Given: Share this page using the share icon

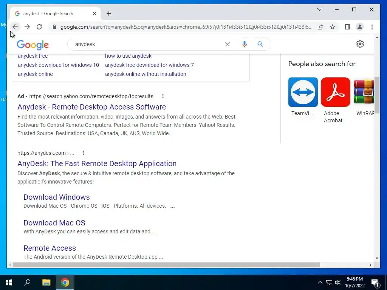Looking at the screenshot, I should click(x=320, y=27).
